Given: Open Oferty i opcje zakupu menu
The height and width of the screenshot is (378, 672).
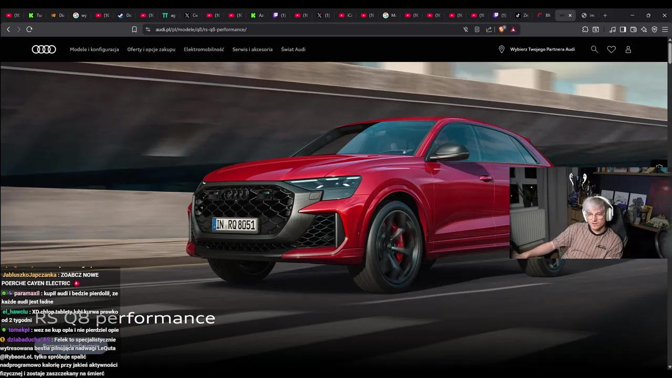Looking at the screenshot, I should (151, 49).
